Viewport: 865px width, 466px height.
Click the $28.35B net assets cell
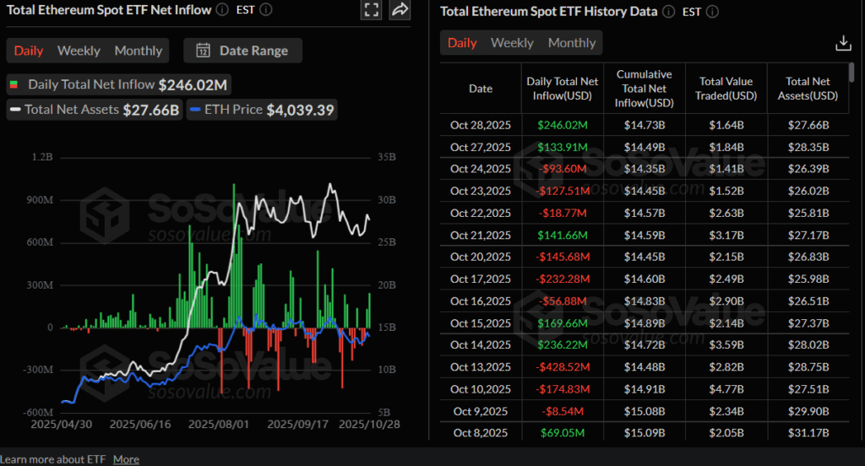point(808,147)
